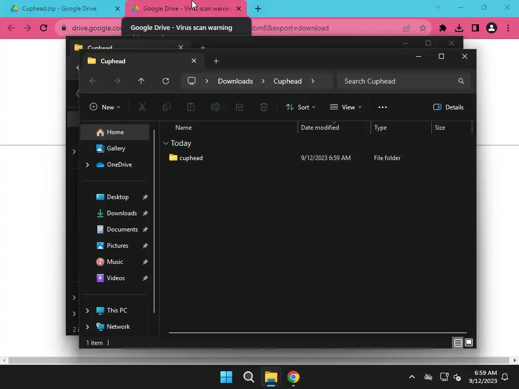Click Explorer back navigation arrow
This screenshot has height=389, width=519.
tap(93, 81)
